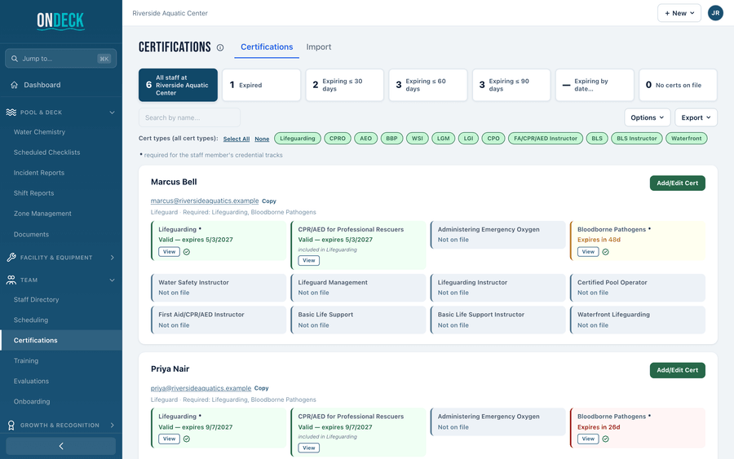Click the Facility & Equipment wrench icon
Viewport: 734px width, 459px height.
point(11,258)
